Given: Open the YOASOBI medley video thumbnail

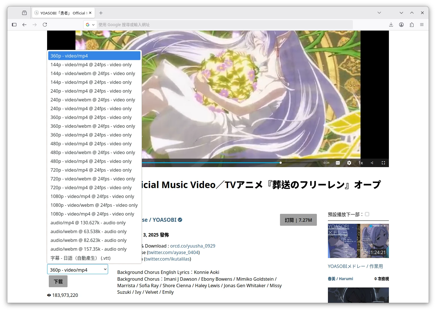Looking at the screenshot, I should click(358, 241).
